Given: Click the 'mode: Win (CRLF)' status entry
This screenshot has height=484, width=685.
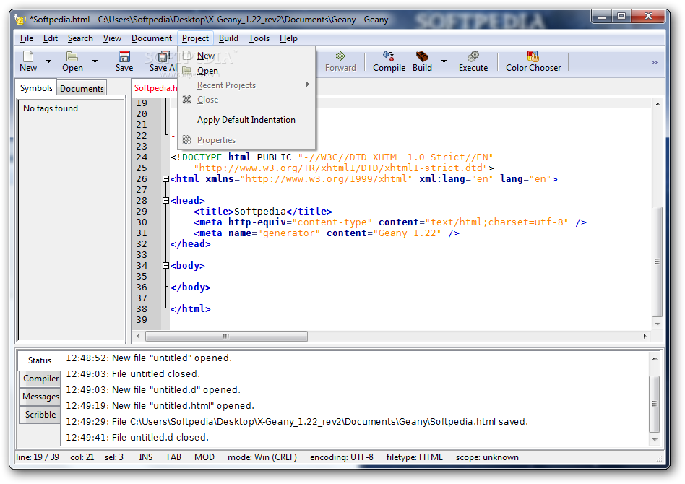Looking at the screenshot, I should tap(262, 457).
